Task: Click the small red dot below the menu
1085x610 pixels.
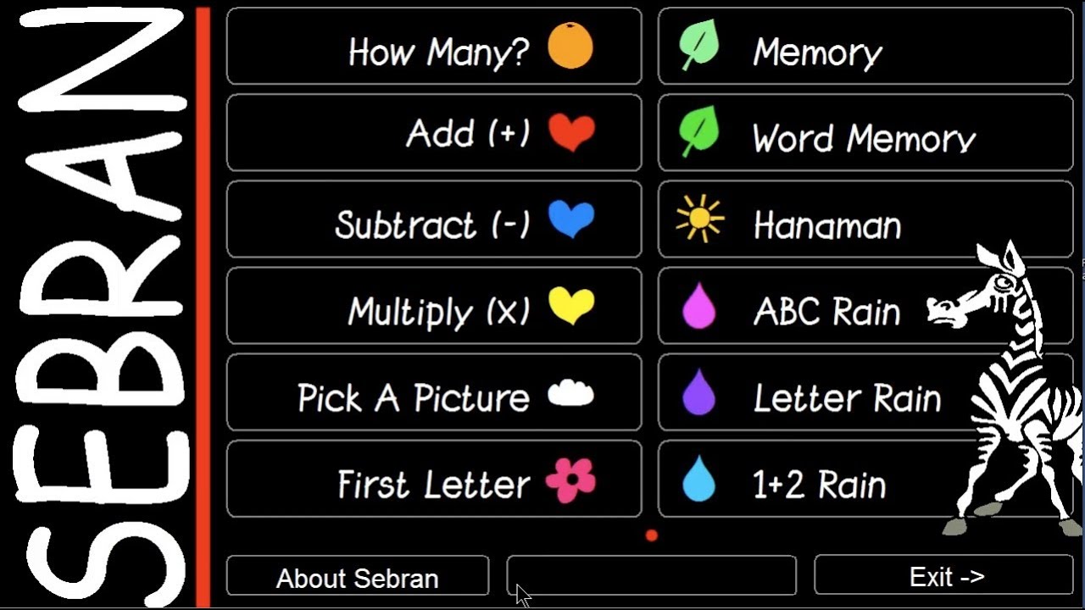Action: pyautogui.click(x=651, y=535)
